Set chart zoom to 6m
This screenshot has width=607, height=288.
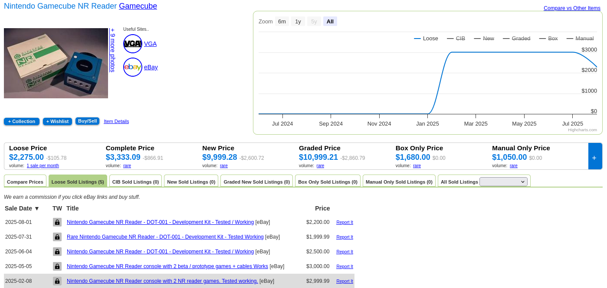coord(282,21)
